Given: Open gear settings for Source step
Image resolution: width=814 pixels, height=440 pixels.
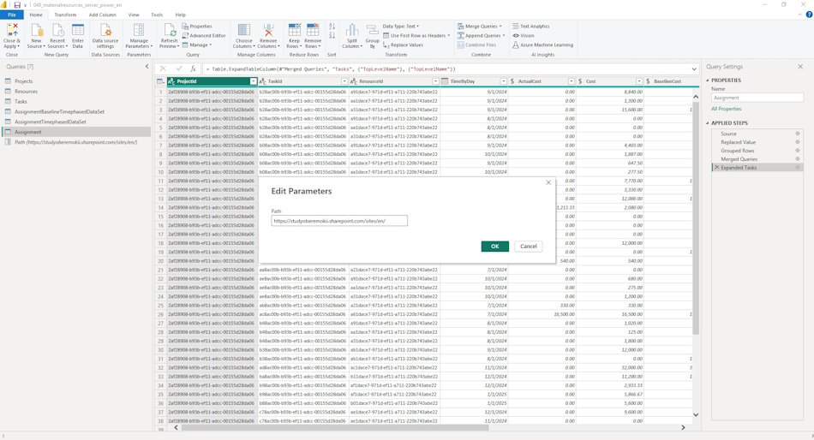Looking at the screenshot, I should click(x=798, y=134).
